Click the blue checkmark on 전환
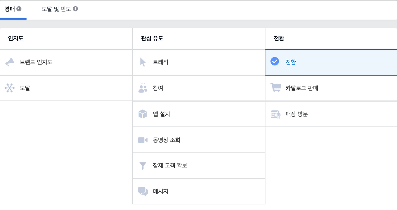 [x=275, y=62]
